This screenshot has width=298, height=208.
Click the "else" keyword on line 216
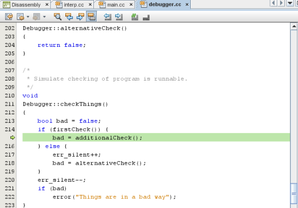[53, 146]
